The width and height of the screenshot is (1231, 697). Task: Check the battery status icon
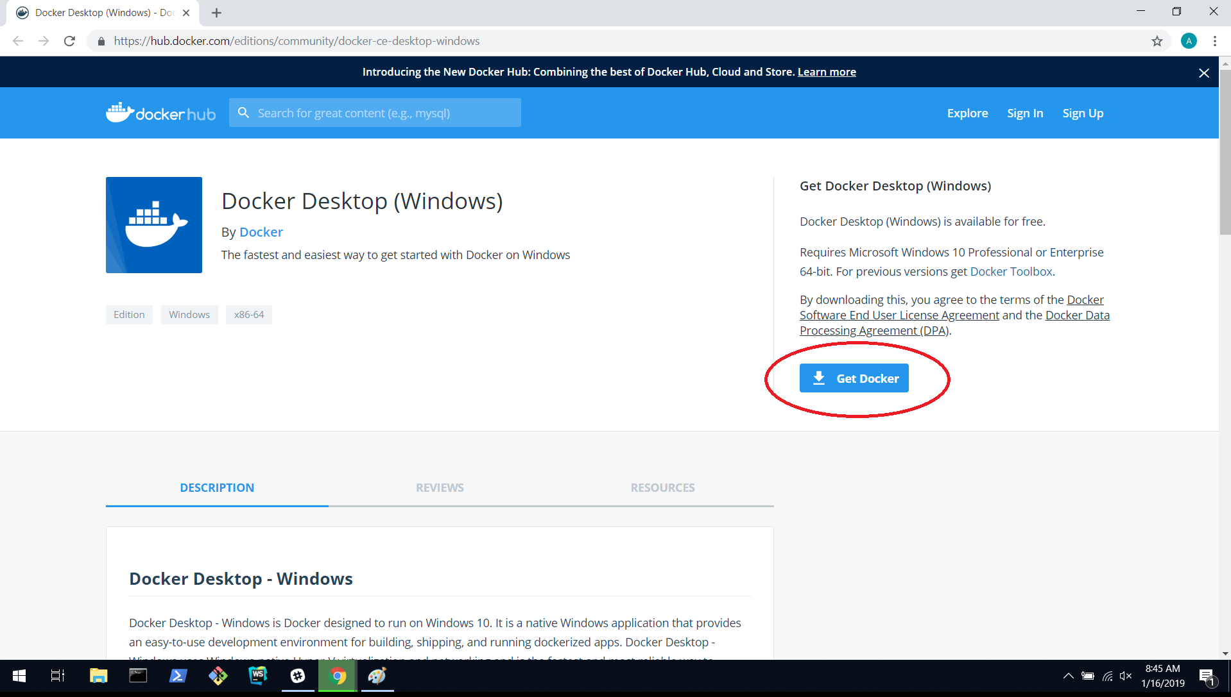click(1088, 676)
